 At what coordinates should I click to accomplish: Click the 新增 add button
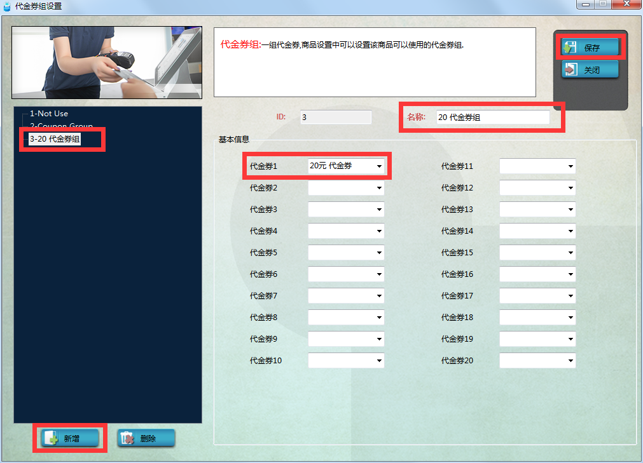[x=70, y=438]
